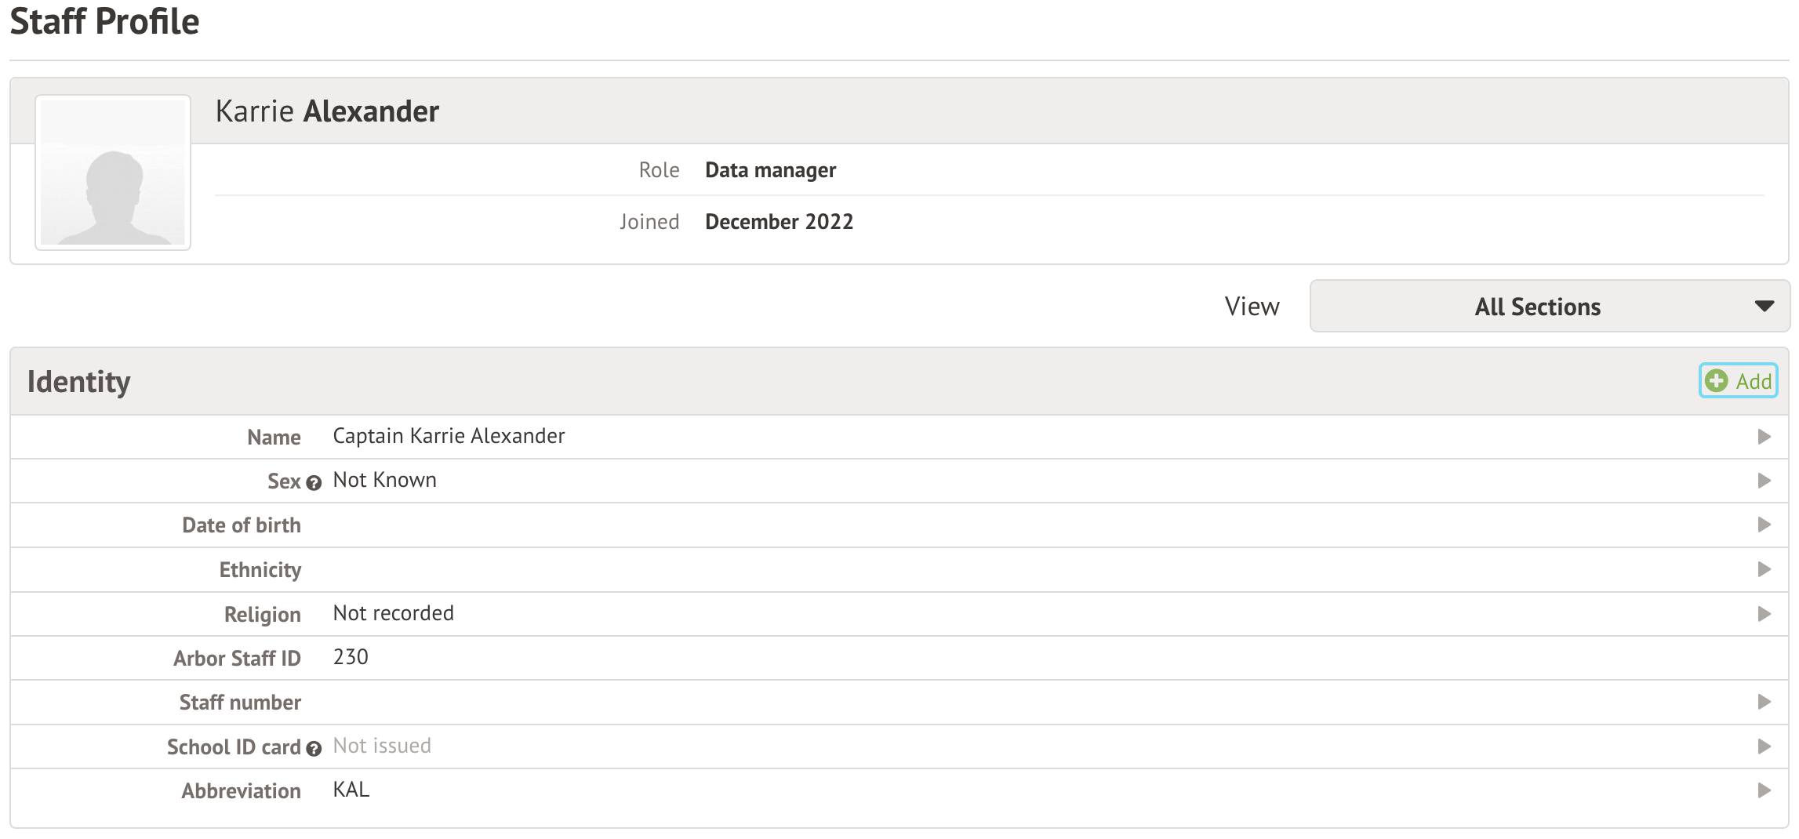
Task: Expand the Name row arrow
Action: click(1764, 437)
